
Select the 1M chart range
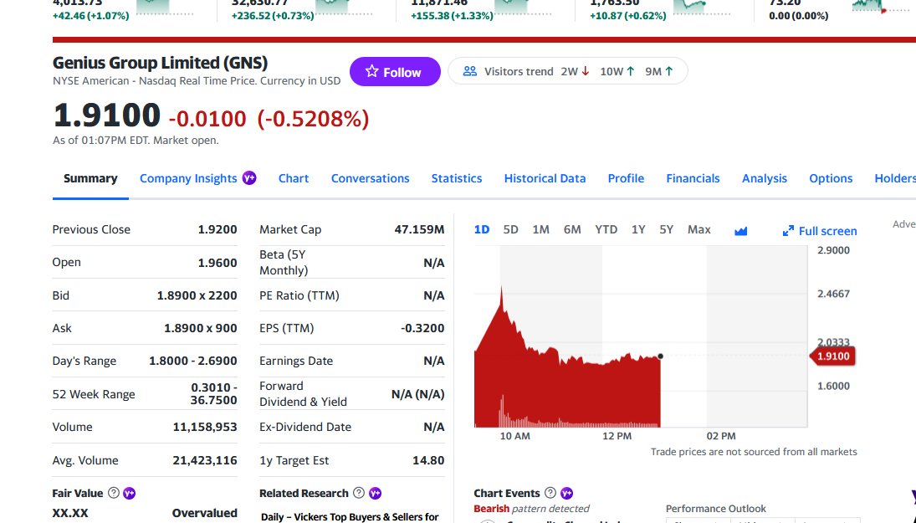[x=541, y=229]
